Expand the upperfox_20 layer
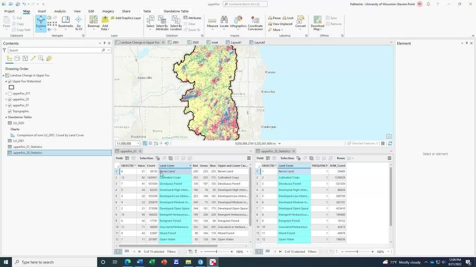Viewport: 476px width, 267px height. [x=6, y=99]
